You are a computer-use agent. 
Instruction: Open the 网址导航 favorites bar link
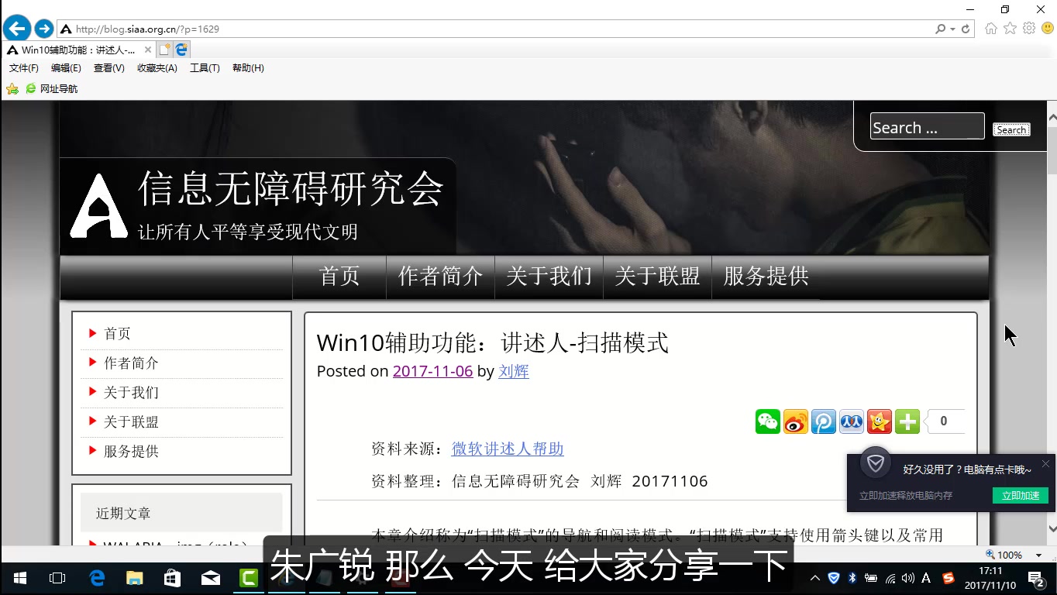[52, 89]
